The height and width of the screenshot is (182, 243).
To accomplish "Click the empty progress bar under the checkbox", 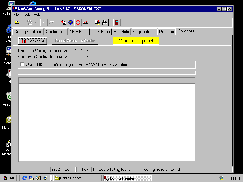I will 107,73.
